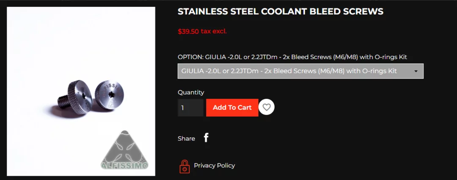
Task: Open the Privacy Policy link
Action: point(214,166)
